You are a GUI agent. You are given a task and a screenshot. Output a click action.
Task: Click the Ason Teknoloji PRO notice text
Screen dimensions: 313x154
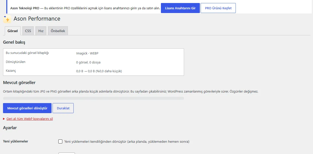[x=85, y=8]
